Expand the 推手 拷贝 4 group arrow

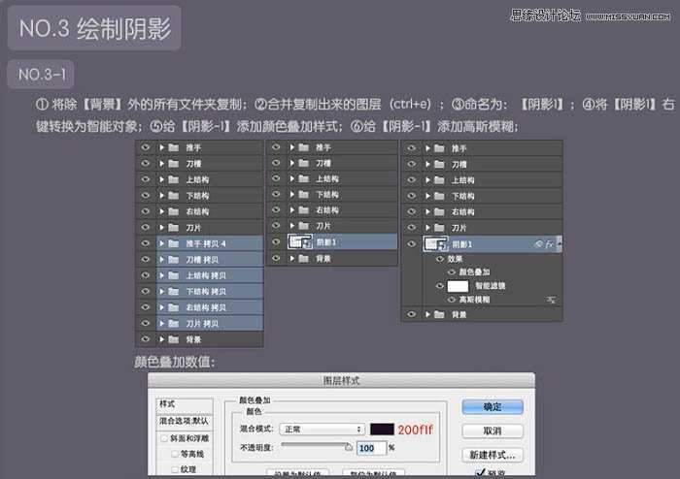162,243
